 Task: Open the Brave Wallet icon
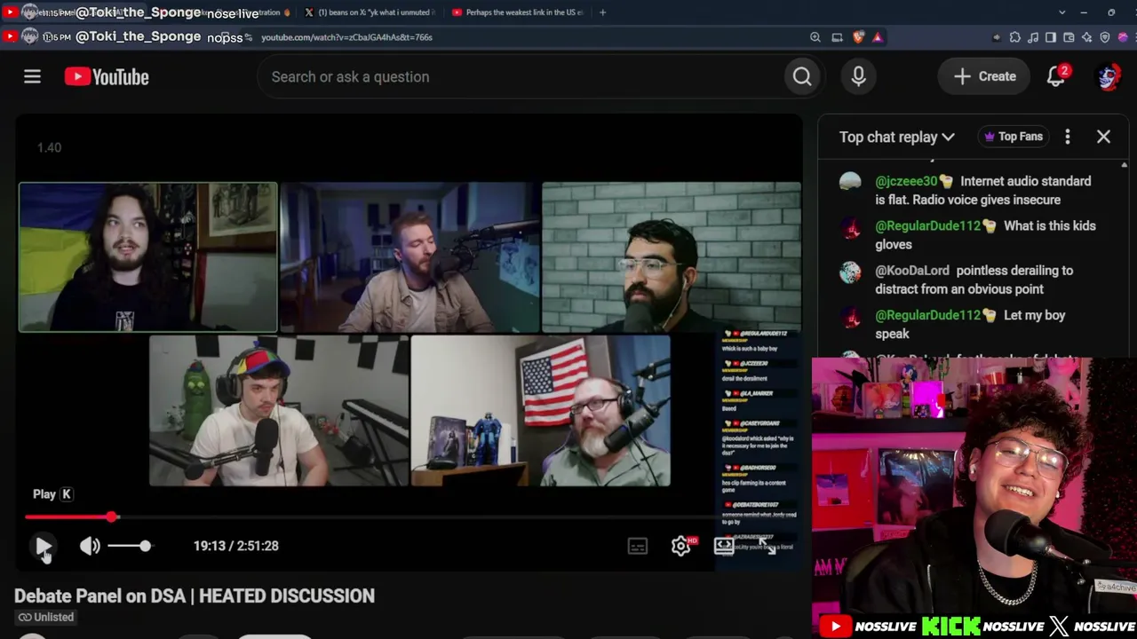(x=1069, y=37)
